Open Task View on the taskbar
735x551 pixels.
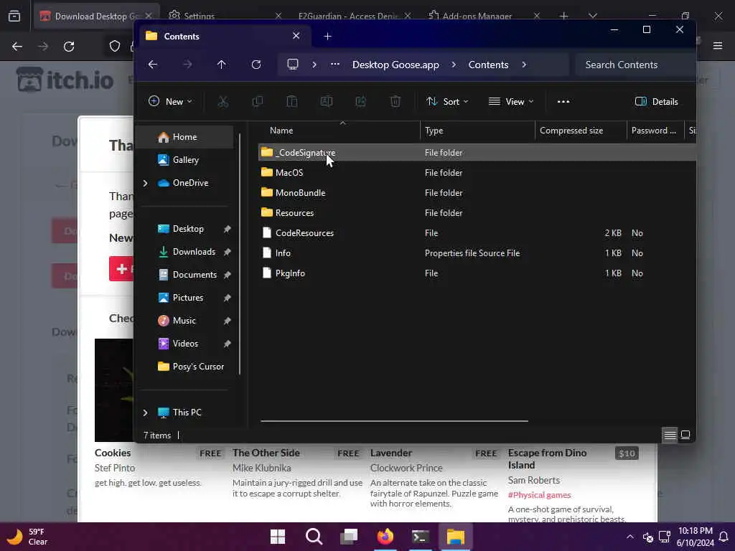coord(350,537)
